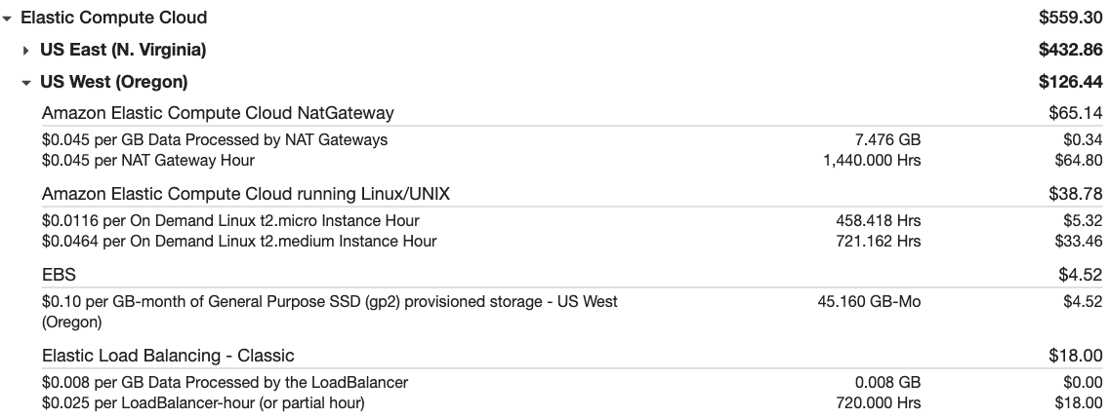Click Elastic Load Balancing - Classic heading

[169, 356]
